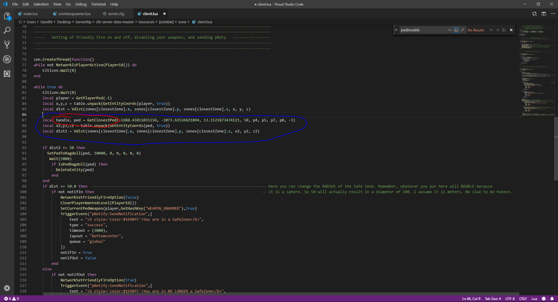
Task: Click the Open Changes compare icon
Action: coord(534,14)
